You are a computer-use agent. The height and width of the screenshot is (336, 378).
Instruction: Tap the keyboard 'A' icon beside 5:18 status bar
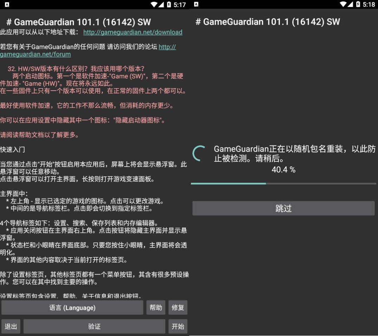tap(196, 4)
